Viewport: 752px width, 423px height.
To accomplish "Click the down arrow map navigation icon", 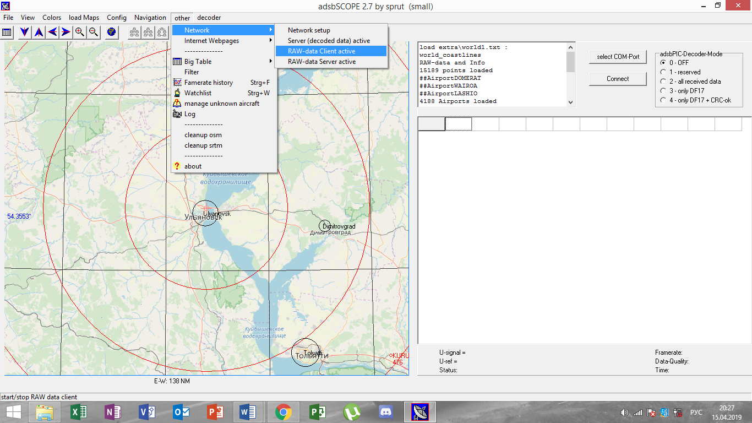I will 25,32.
